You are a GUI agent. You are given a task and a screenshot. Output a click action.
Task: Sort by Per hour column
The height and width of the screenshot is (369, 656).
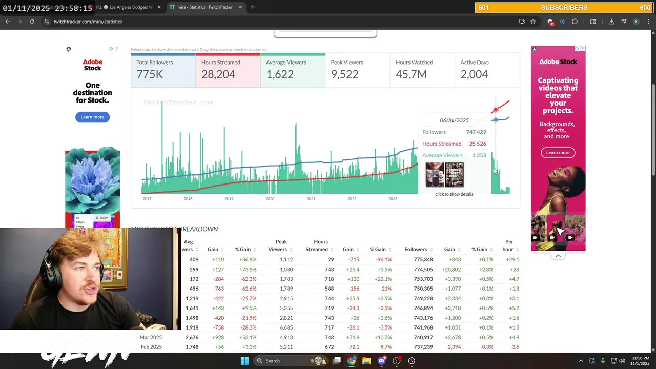pos(510,245)
